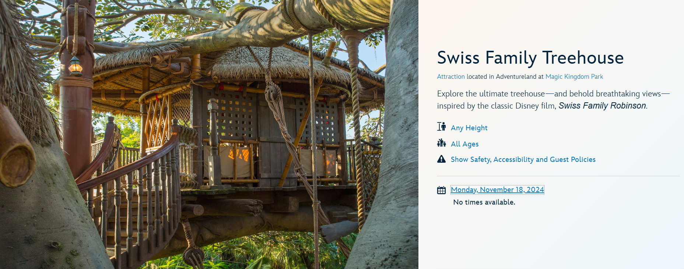Screen dimensions: 684x269
Task: Open the Magic Kingdom Park link
Action: coord(574,77)
